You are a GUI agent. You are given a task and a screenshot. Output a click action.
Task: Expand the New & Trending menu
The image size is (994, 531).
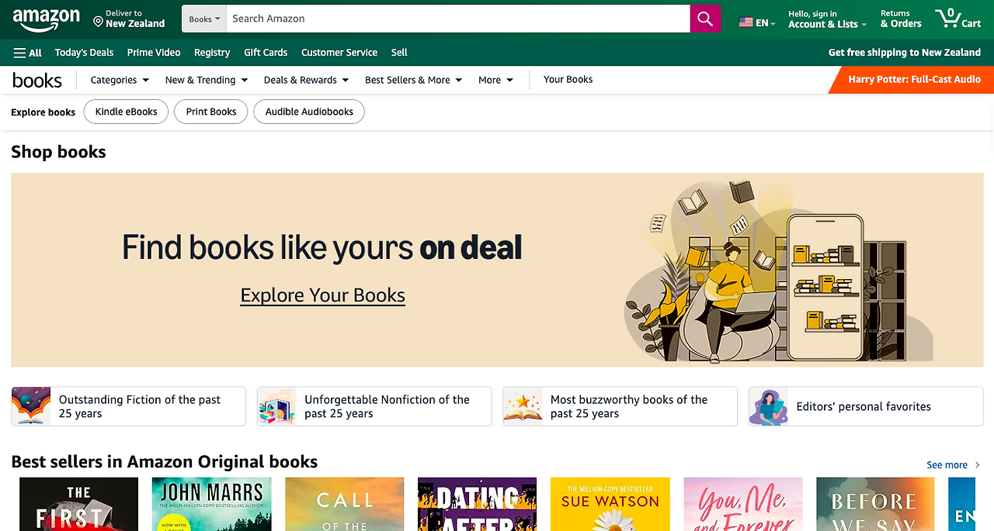(x=207, y=80)
